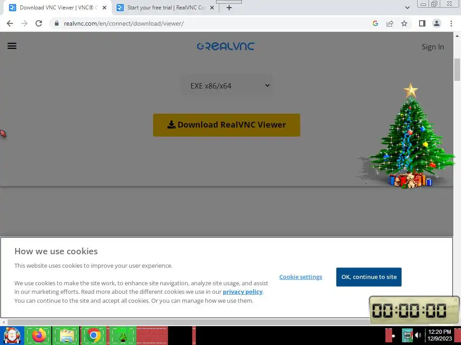Image resolution: width=461 pixels, height=345 pixels.
Task: Click the 00:00:00 stopwatch display
Action: point(409,310)
